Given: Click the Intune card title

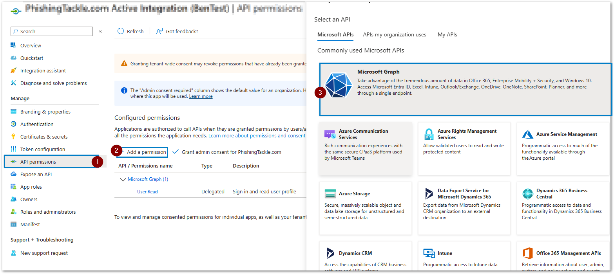Looking at the screenshot, I should pos(445,253).
